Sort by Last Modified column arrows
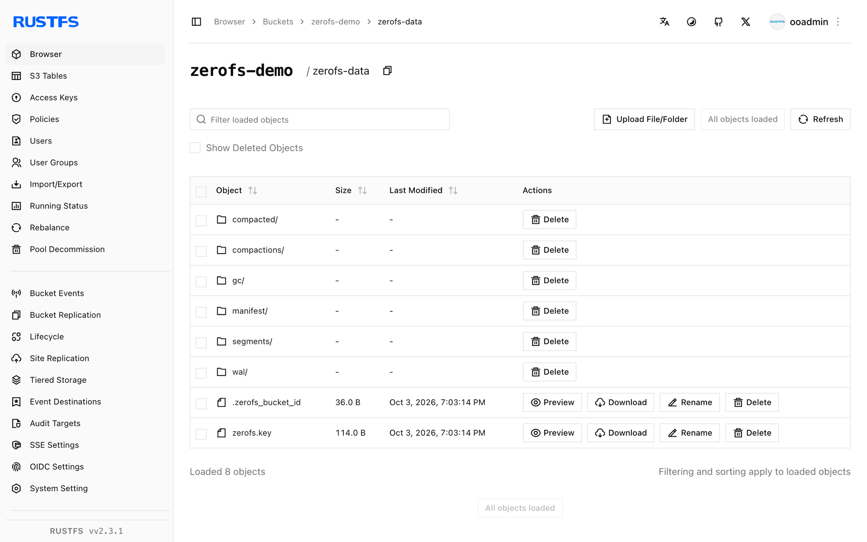The image size is (867, 542). [453, 190]
